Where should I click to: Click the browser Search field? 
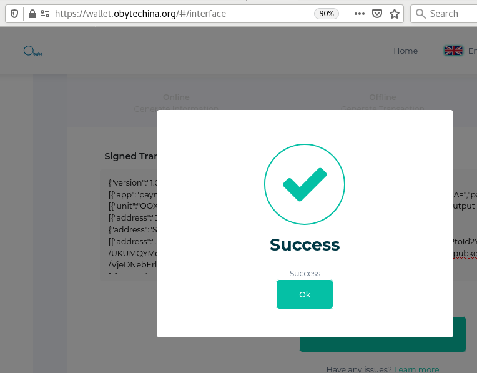pyautogui.click(x=443, y=14)
